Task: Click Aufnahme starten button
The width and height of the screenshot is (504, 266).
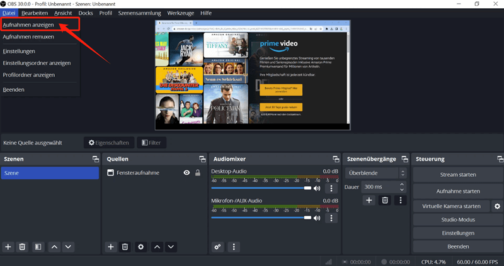Action: pyautogui.click(x=458, y=191)
